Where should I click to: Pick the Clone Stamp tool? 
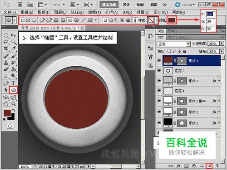[6, 63]
